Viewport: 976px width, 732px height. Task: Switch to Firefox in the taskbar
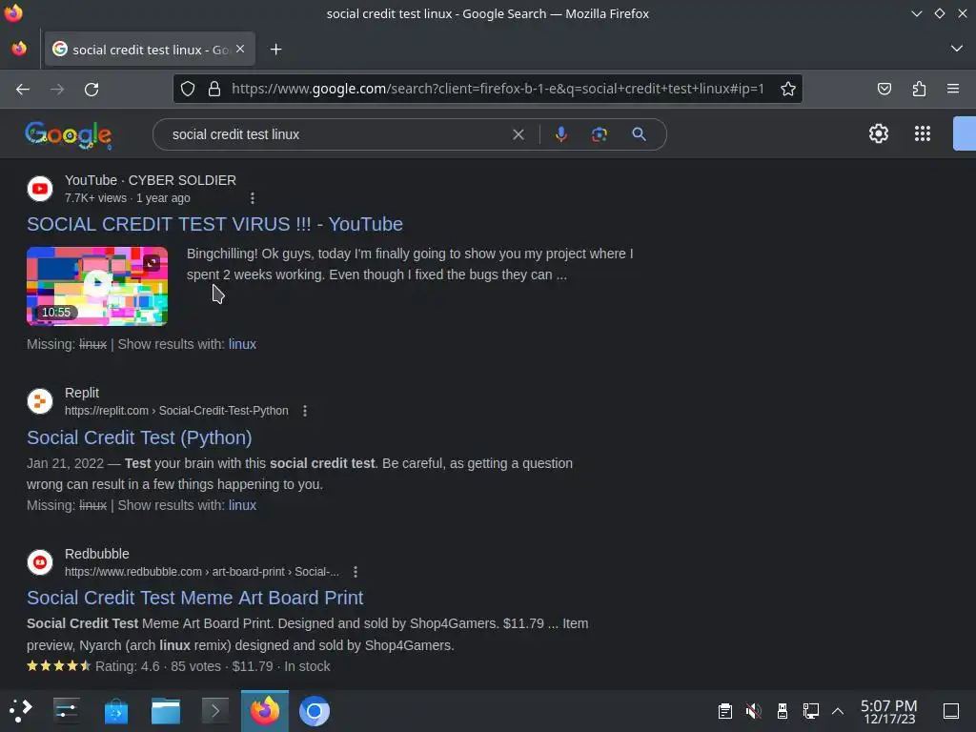265,711
